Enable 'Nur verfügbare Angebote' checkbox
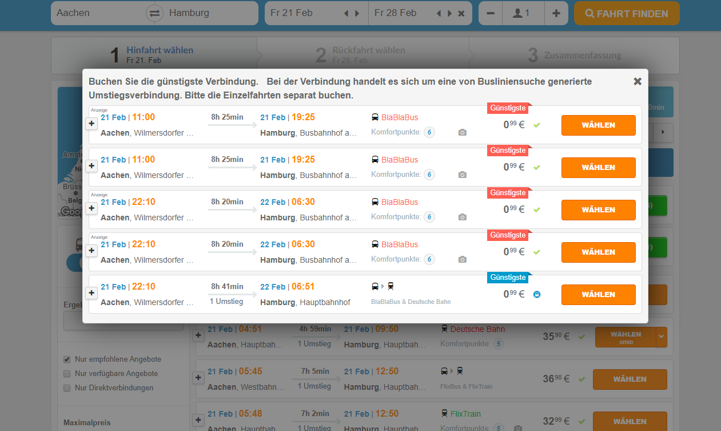Image resolution: width=721 pixels, height=431 pixels. click(x=68, y=374)
